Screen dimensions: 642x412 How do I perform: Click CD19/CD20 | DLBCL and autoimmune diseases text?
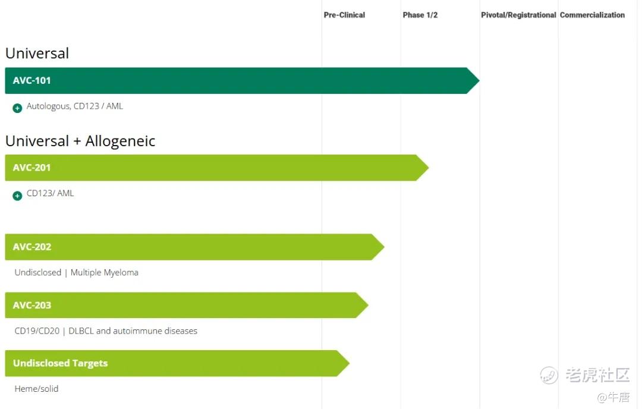pyautogui.click(x=106, y=331)
